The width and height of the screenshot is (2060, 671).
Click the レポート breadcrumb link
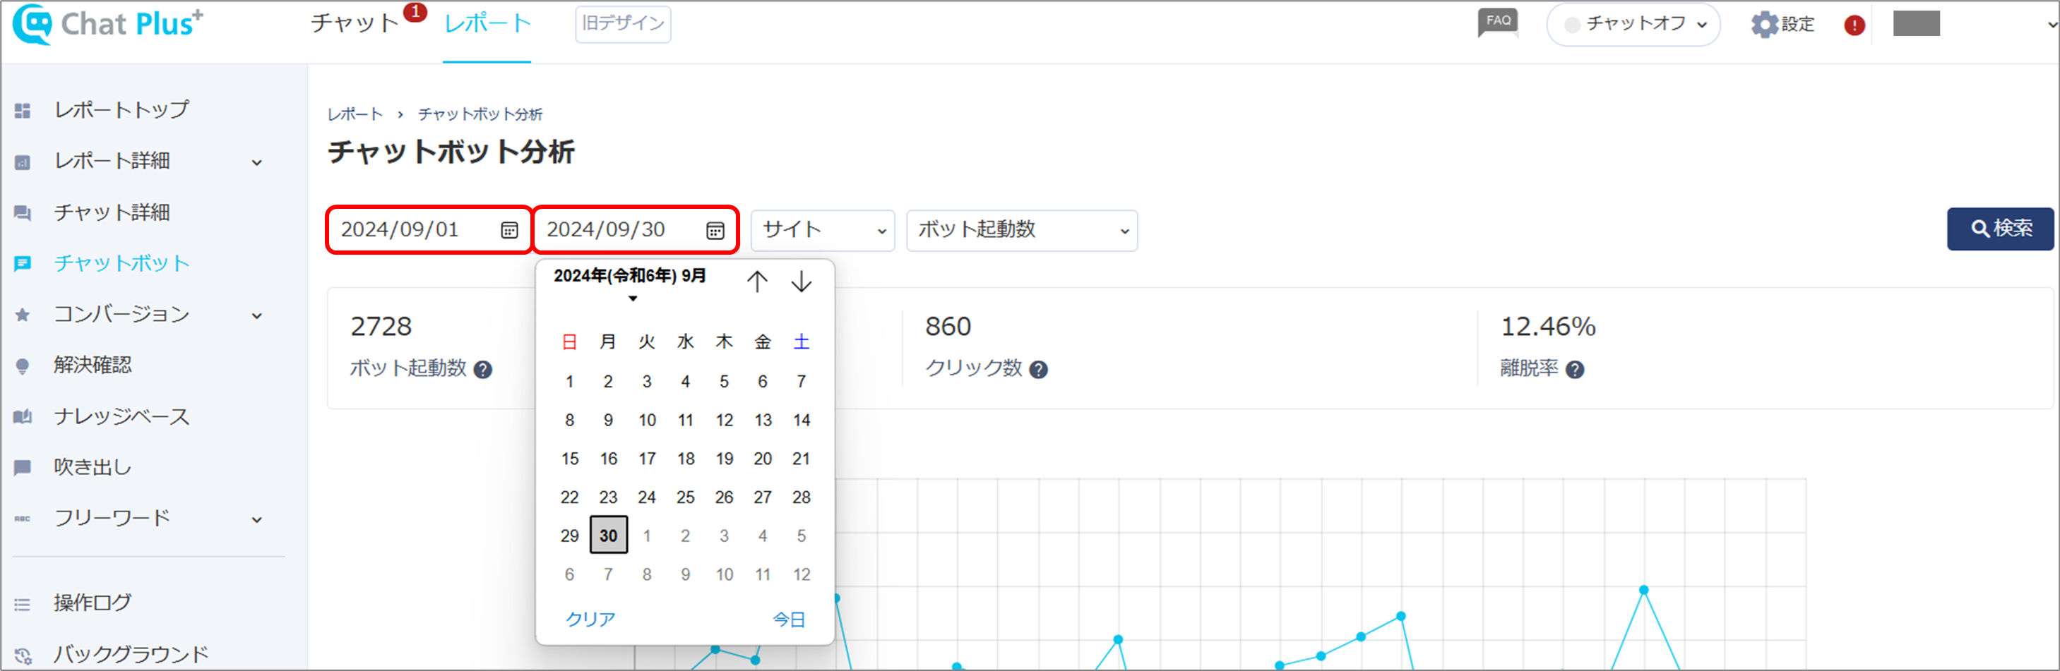(x=355, y=114)
